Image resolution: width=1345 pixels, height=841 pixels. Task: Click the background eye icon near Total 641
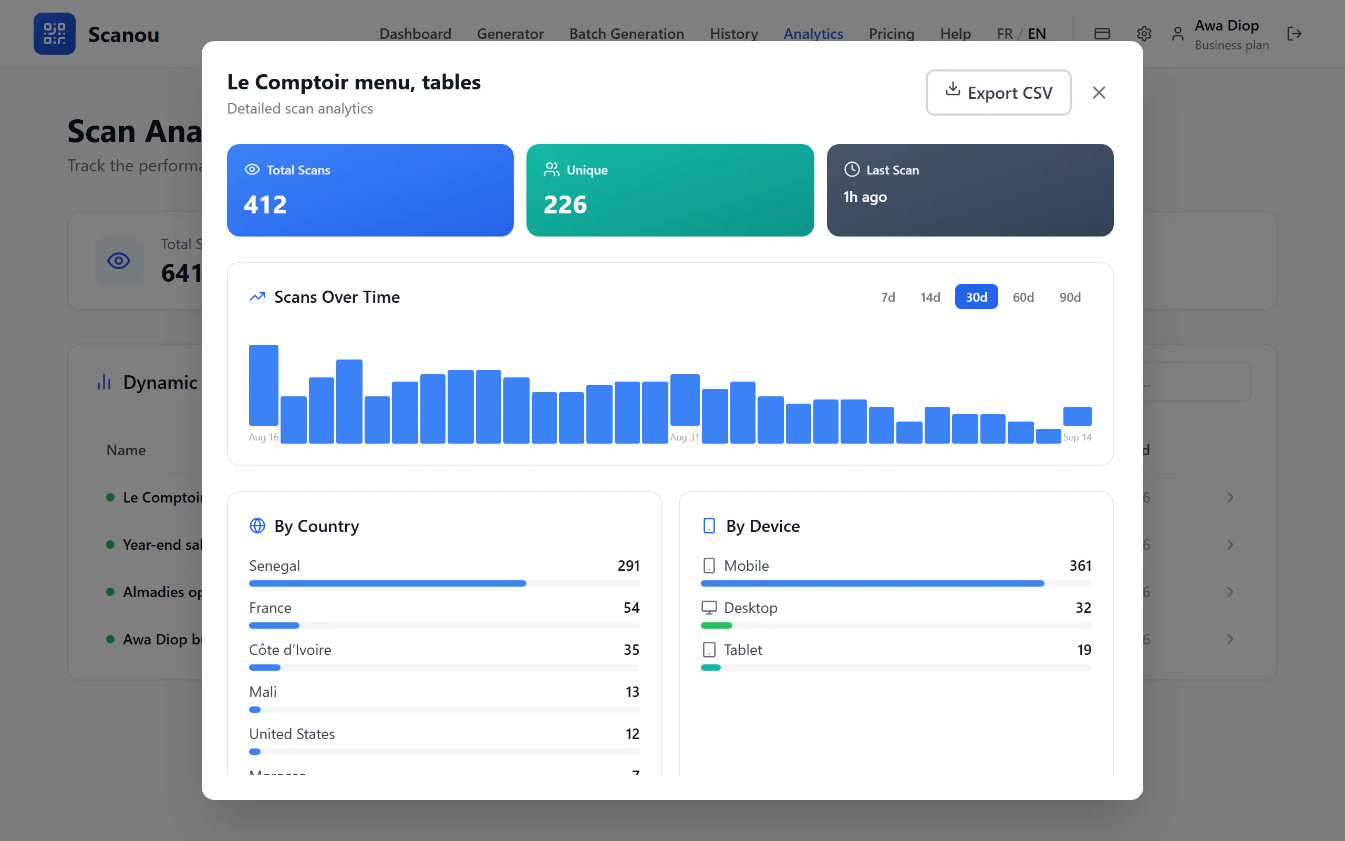point(118,261)
